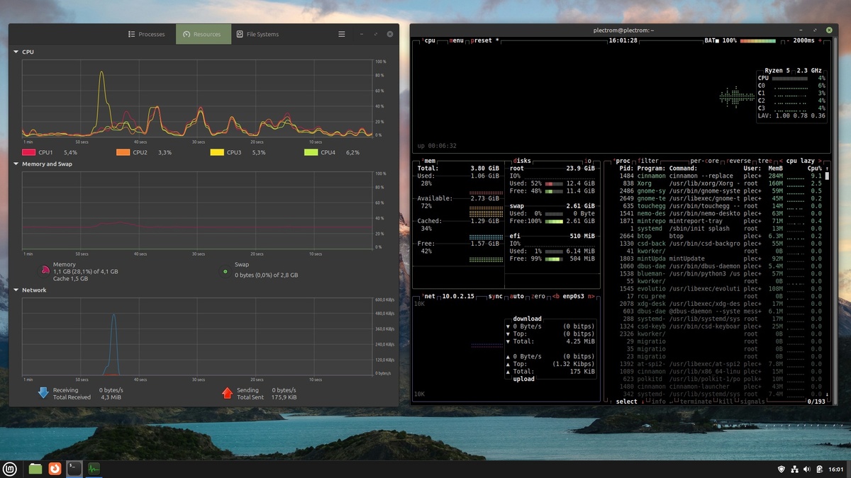This screenshot has height=478, width=851.
Task: Toggle per-core option in btop
Action: tap(705, 161)
